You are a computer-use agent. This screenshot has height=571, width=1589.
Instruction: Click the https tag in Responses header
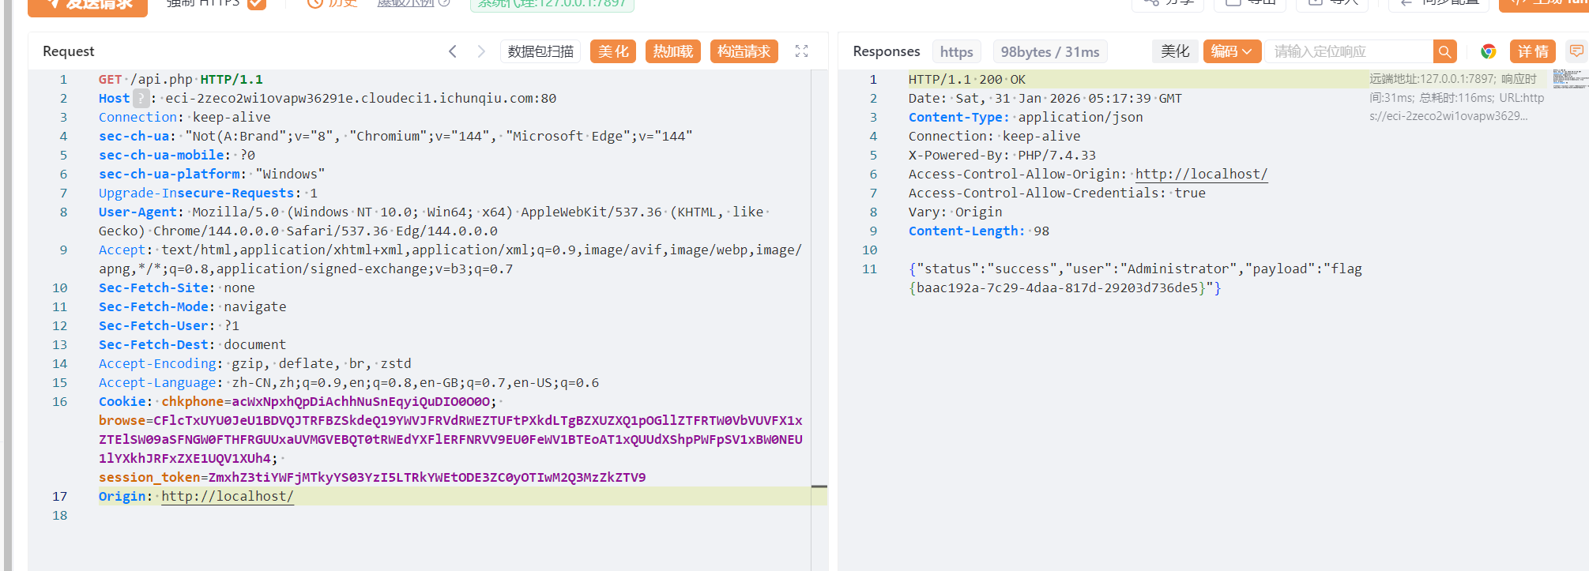pos(956,51)
